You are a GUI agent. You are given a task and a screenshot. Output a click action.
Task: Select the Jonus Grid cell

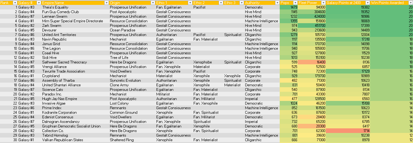tap(75, 44)
